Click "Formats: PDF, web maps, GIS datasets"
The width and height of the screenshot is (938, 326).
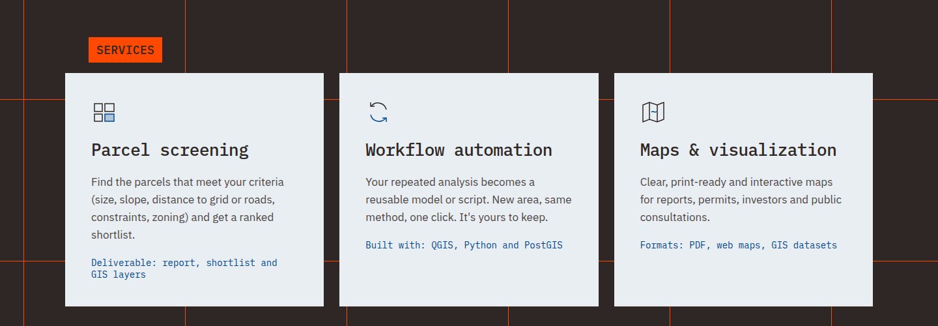pyautogui.click(x=739, y=245)
